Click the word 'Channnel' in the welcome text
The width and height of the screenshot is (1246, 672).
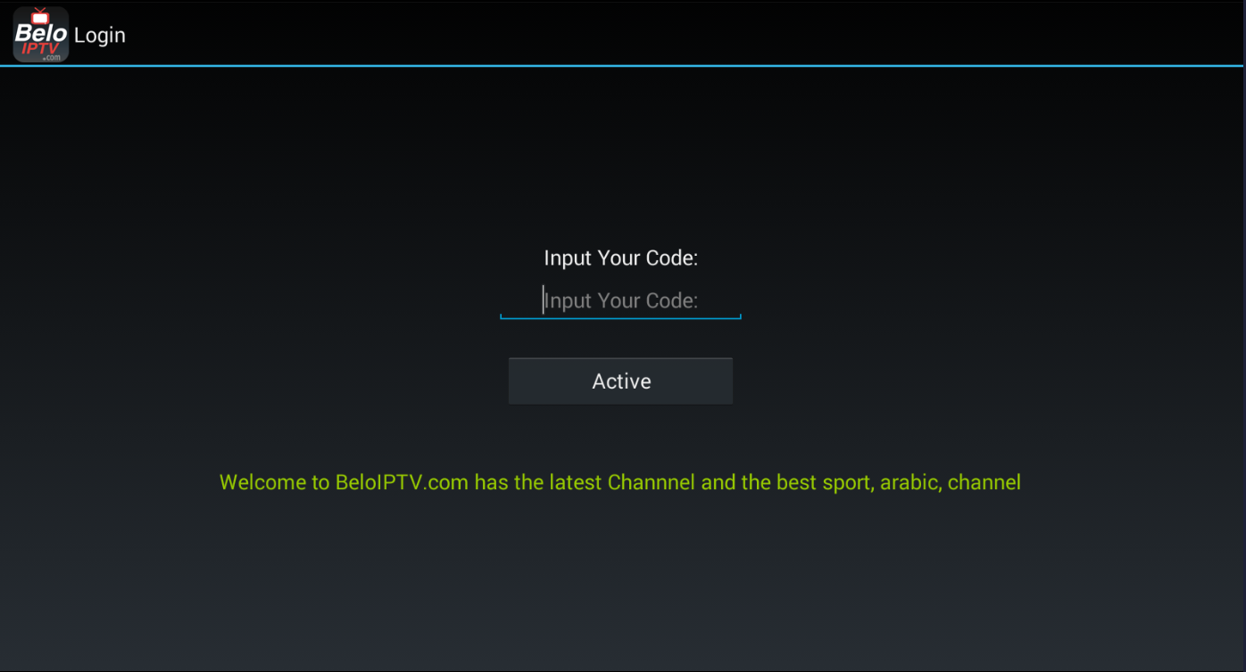pyautogui.click(x=652, y=483)
